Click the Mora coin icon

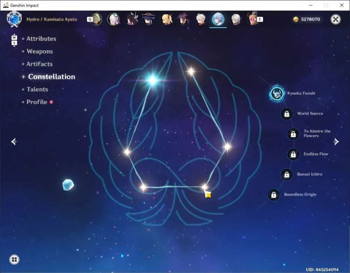tap(296, 19)
